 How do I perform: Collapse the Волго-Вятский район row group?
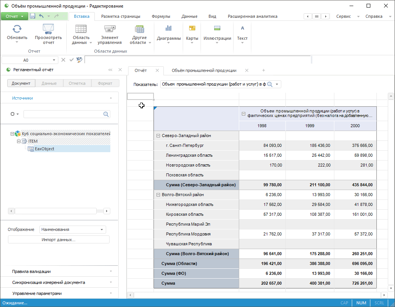tap(158, 195)
